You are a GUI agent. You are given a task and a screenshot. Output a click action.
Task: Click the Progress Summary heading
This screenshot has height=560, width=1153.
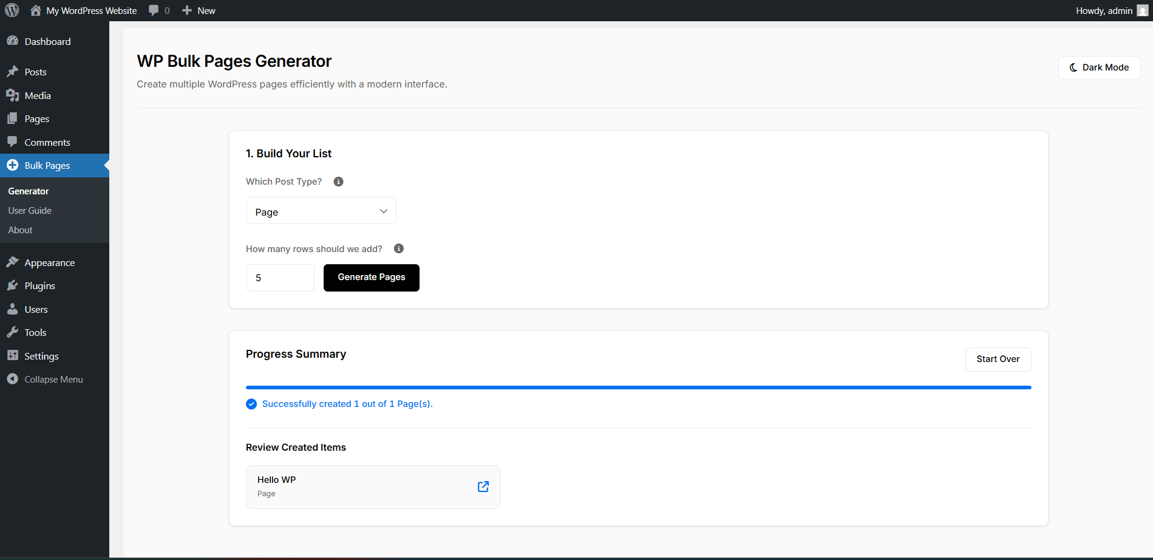click(296, 354)
